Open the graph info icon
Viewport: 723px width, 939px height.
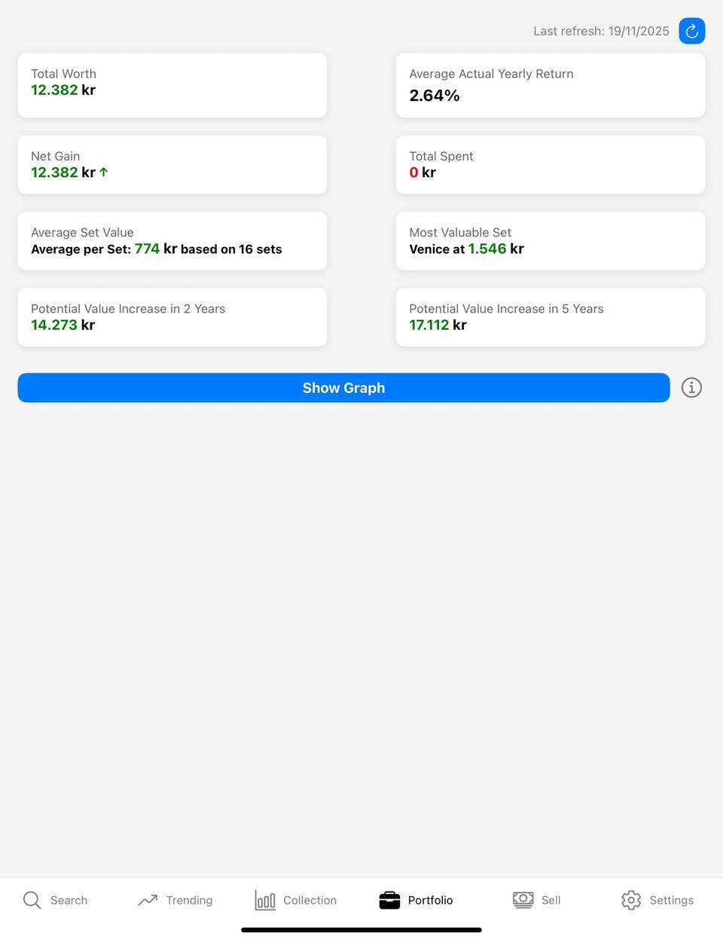(x=691, y=388)
